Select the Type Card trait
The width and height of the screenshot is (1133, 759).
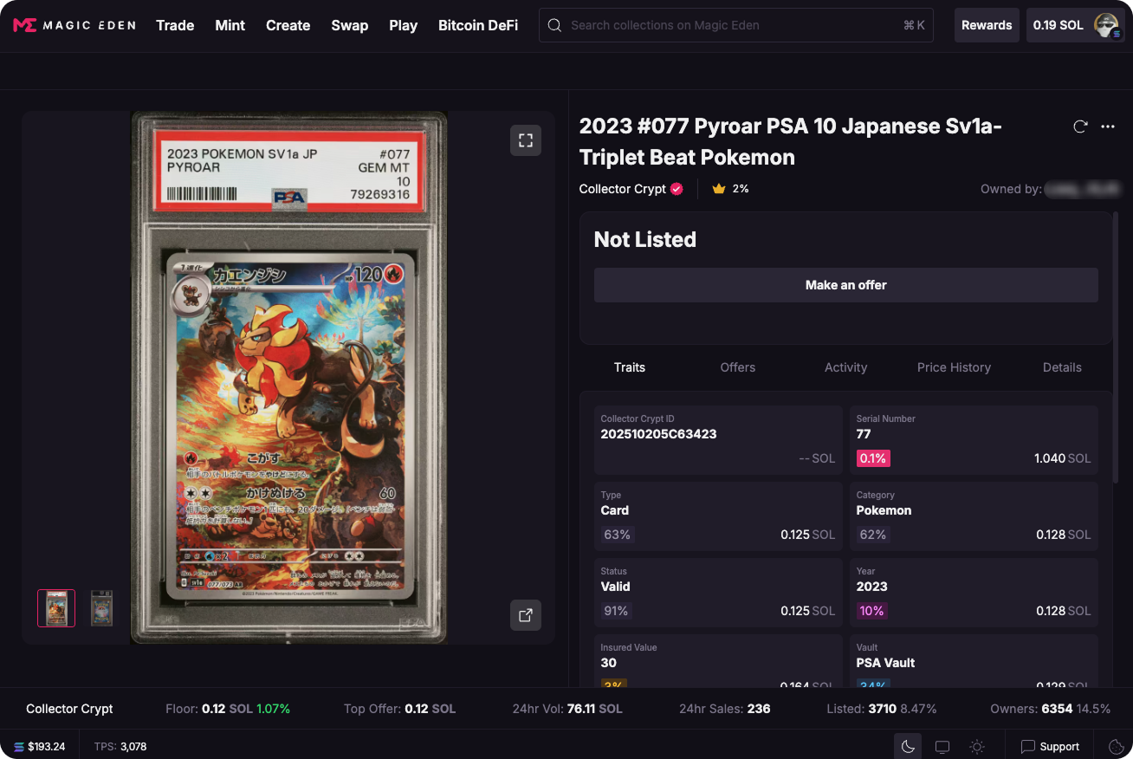[718, 516]
